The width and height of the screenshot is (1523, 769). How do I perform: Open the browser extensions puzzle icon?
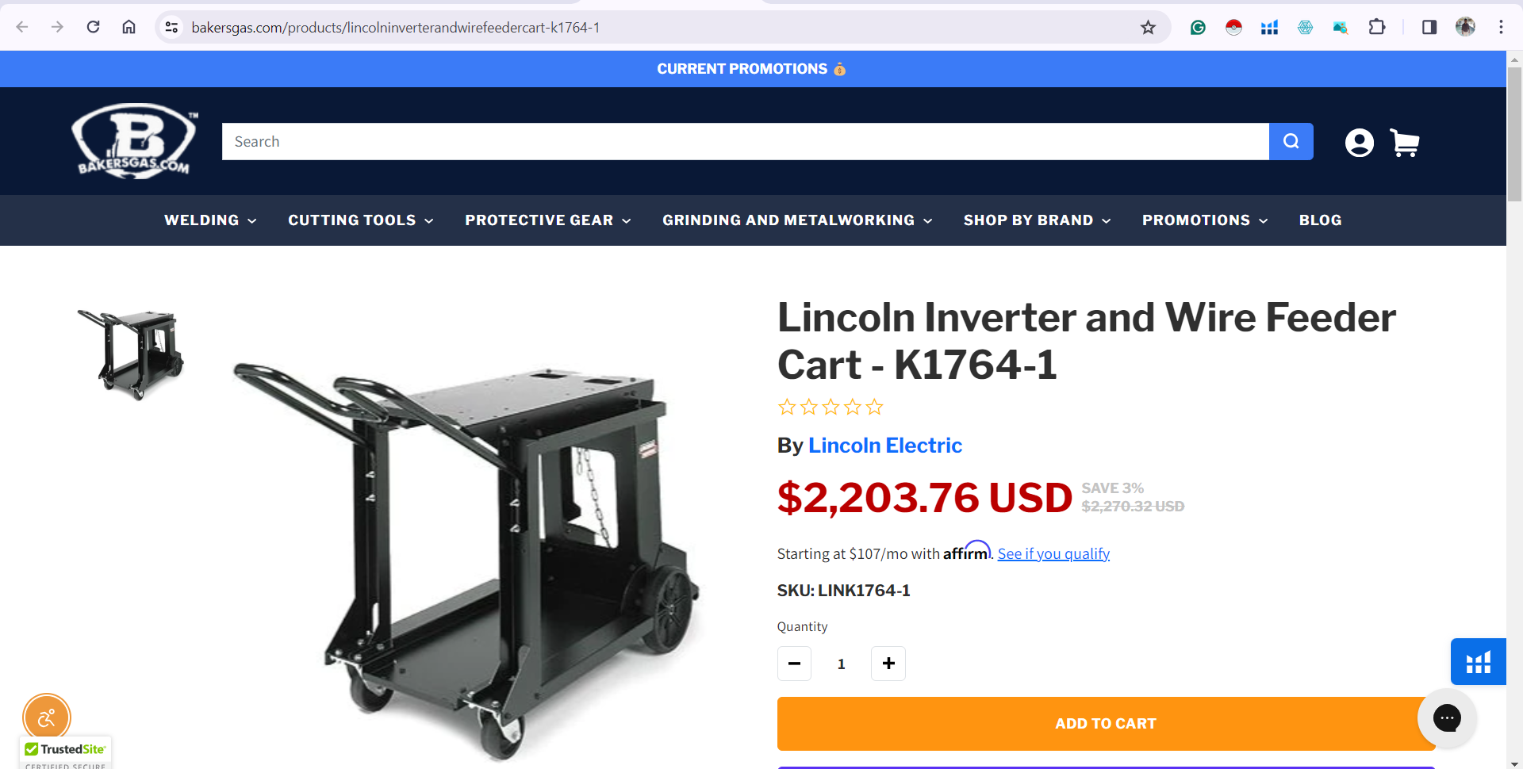[1377, 28]
